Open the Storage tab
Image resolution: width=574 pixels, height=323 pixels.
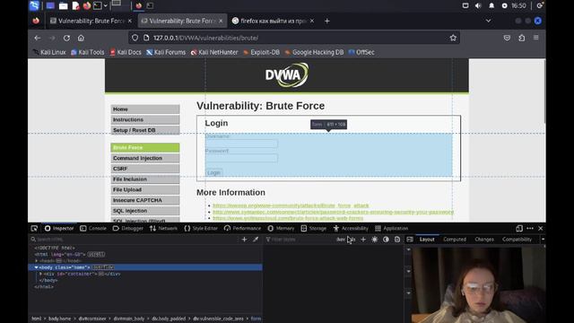pos(313,229)
